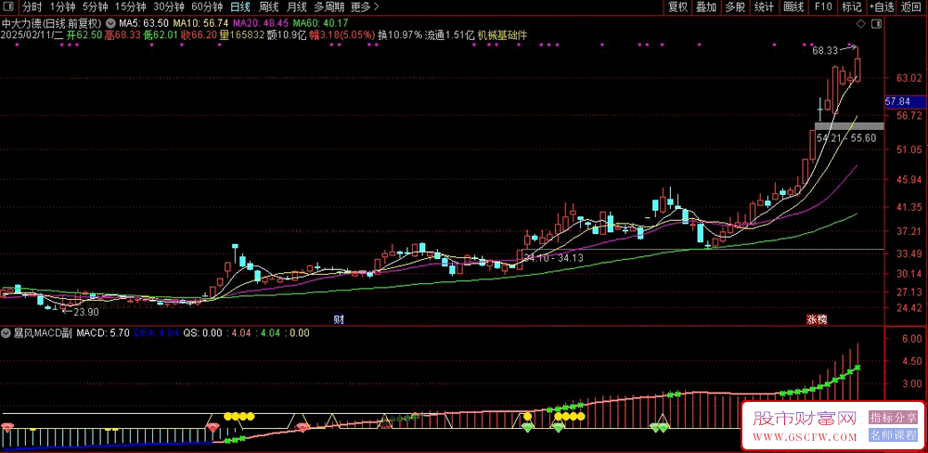Select the 15分钟 period

click(130, 7)
